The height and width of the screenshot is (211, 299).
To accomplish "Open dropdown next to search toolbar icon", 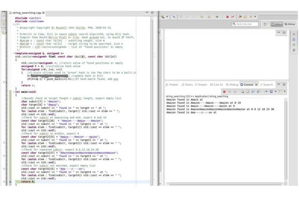I will pos(167,17).
